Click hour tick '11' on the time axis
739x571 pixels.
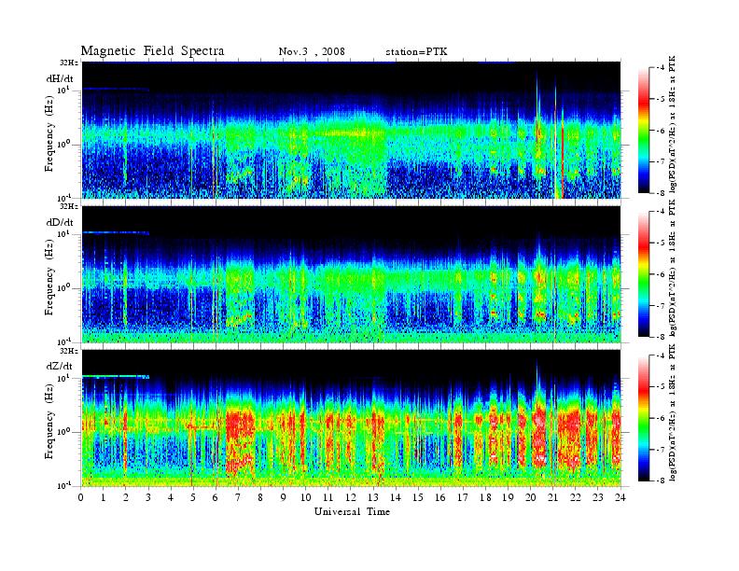point(328,497)
